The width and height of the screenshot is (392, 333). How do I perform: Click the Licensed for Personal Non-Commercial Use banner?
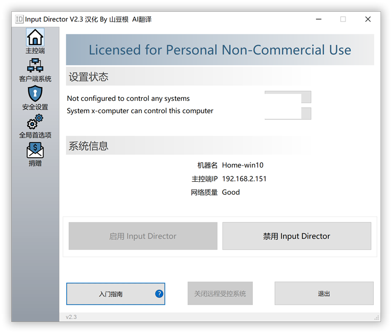[x=220, y=50]
